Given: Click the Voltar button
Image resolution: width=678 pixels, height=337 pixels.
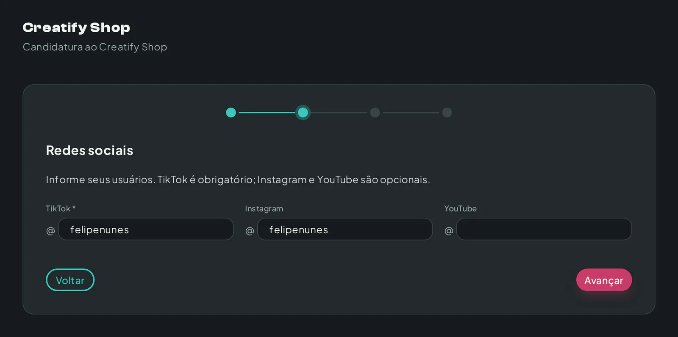Looking at the screenshot, I should coord(70,280).
